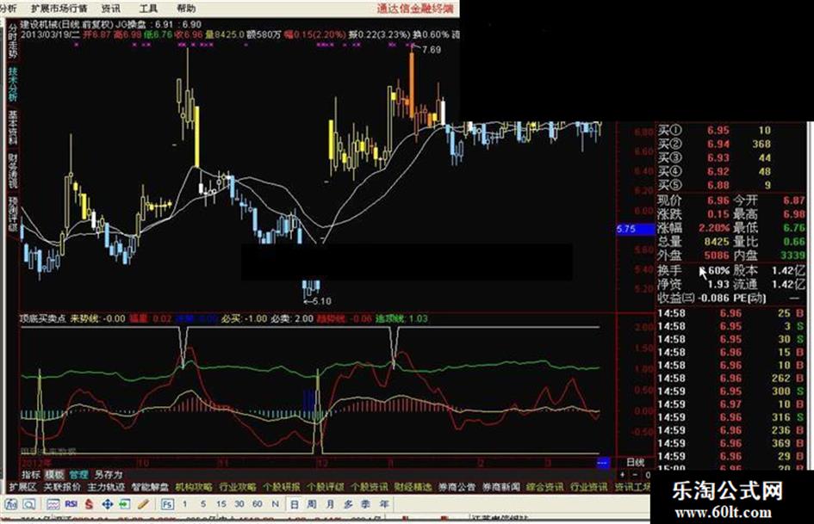Screen dimensions: 814x524
Task: Click the 管理 manage button
Action: click(78, 474)
